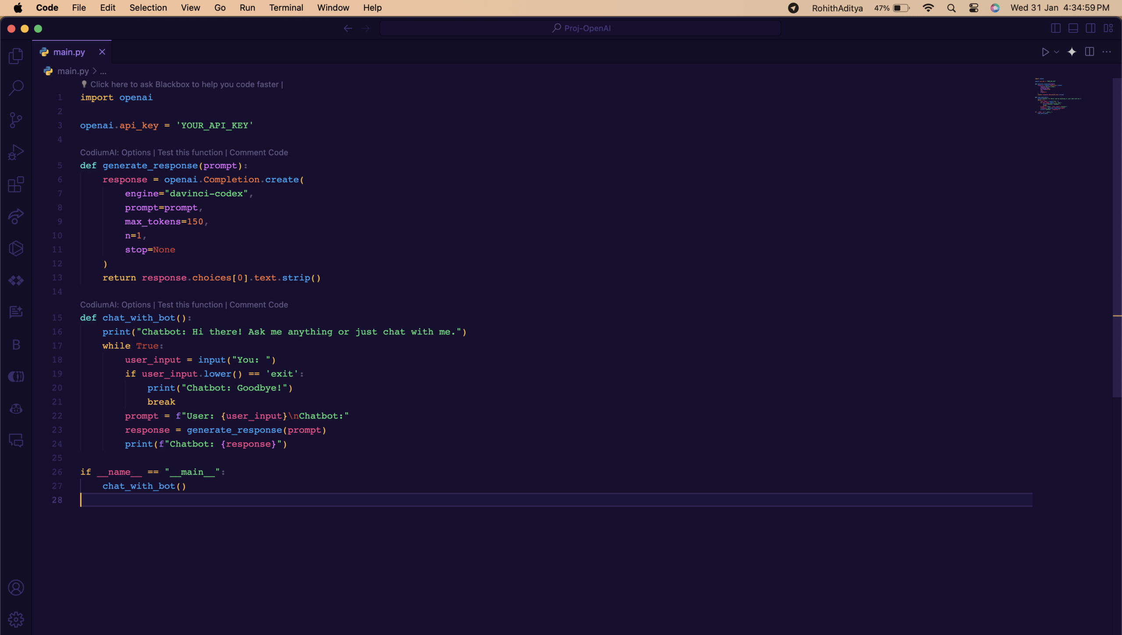Viewport: 1122px width, 635px height.
Task: Open the editor More Actions ellipsis menu
Action: [1107, 52]
